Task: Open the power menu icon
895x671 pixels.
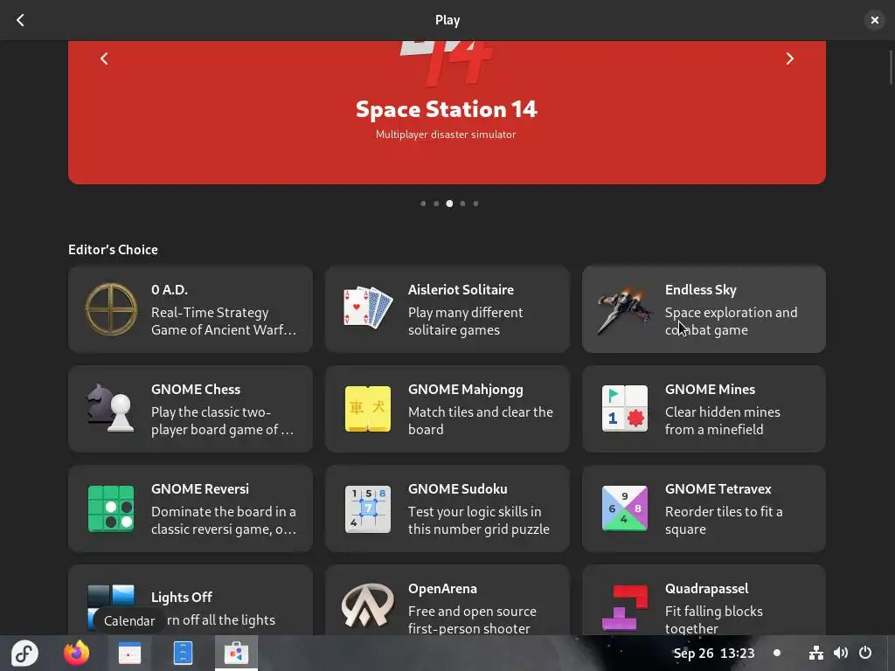Action: 865,653
